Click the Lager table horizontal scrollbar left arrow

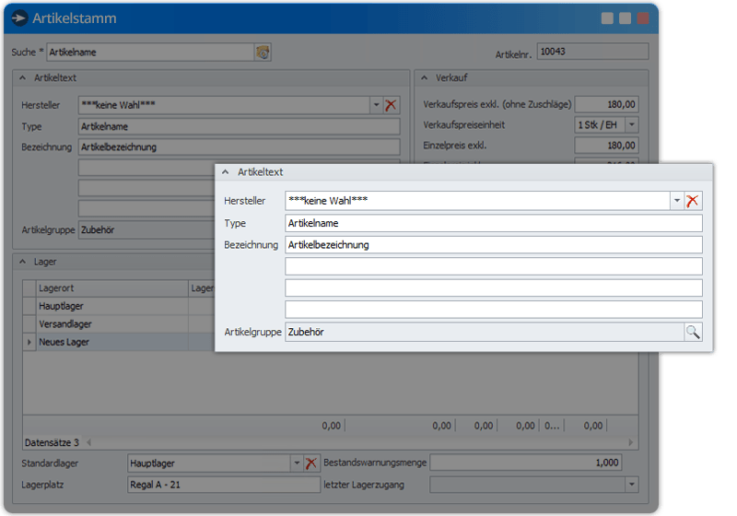88,442
